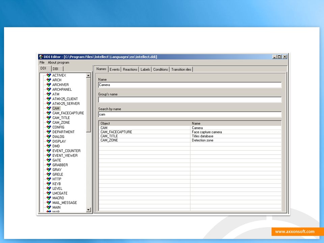Open the Conditions tab

coord(161,70)
